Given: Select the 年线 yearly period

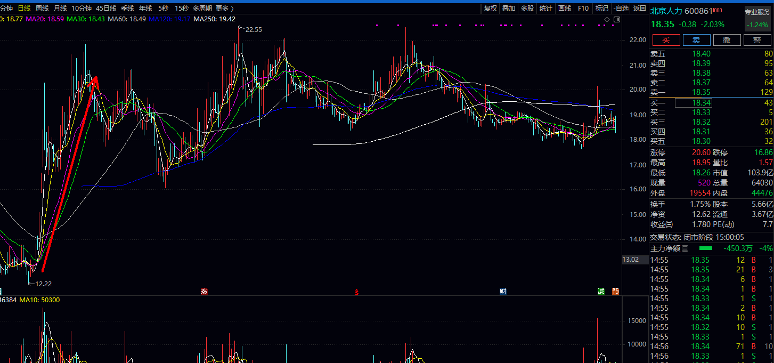Looking at the screenshot, I should tap(145, 9).
